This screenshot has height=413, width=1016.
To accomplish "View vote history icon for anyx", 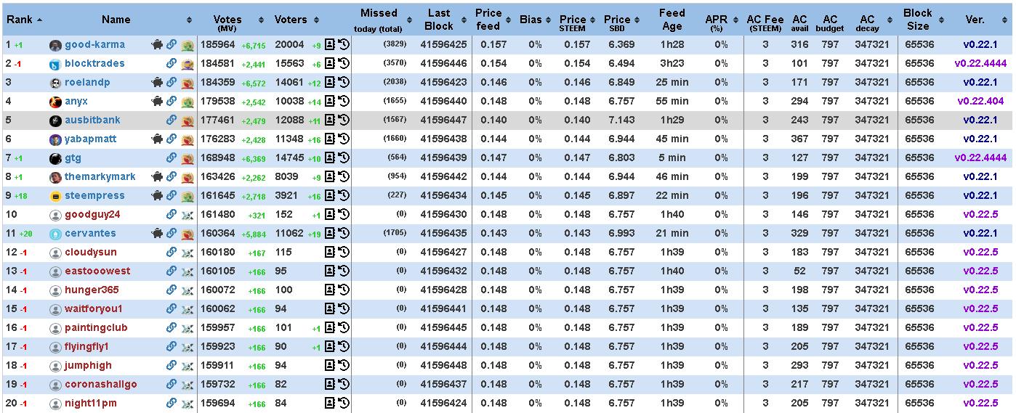I will point(344,101).
